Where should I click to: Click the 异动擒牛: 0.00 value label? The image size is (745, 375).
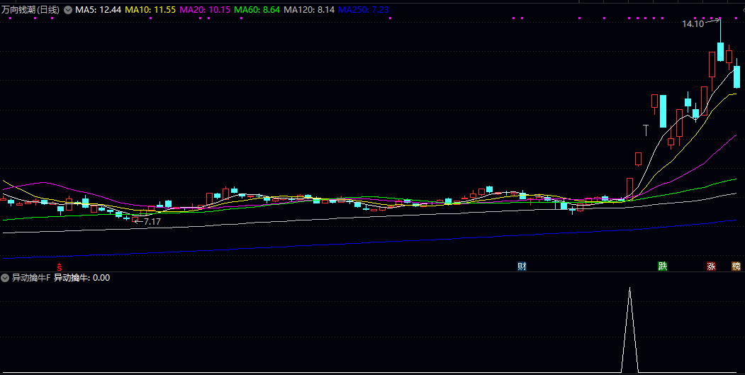pos(82,278)
